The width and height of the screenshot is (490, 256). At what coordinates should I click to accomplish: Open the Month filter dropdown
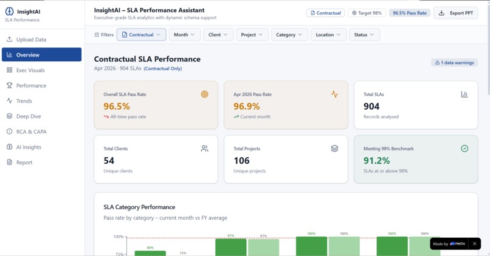tap(184, 35)
